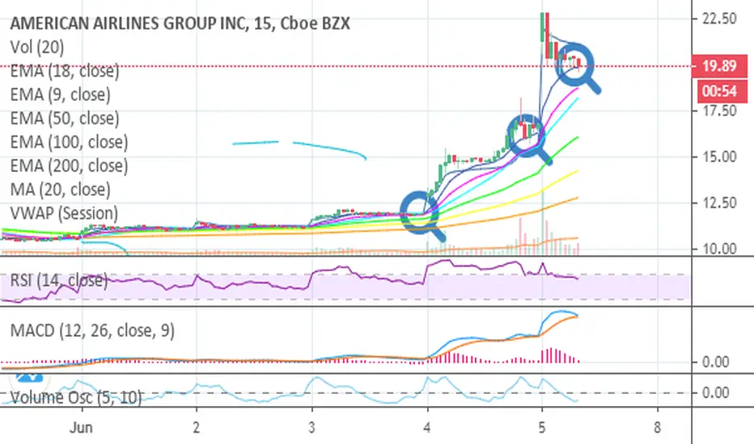Click the MACD (12, 26, close, 9) label
The width and height of the screenshot is (754, 444).
(92, 331)
